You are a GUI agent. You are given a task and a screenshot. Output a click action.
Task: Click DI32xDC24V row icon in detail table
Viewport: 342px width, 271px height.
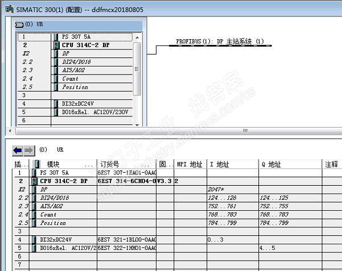click(34, 240)
